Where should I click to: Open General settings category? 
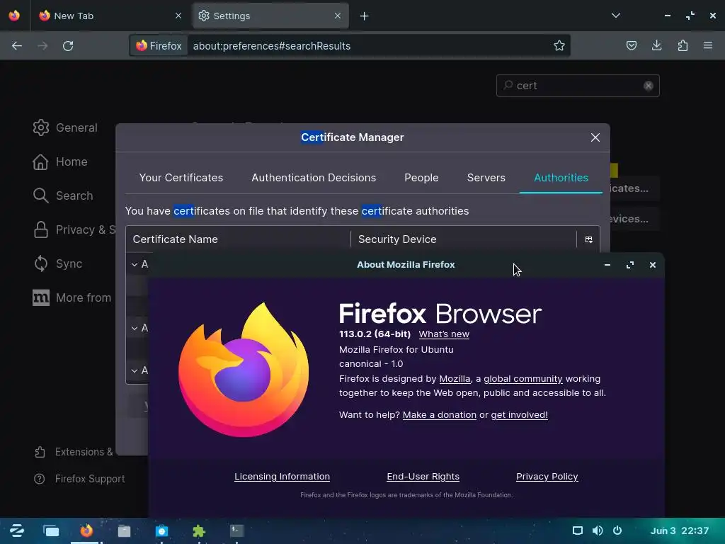click(x=65, y=127)
